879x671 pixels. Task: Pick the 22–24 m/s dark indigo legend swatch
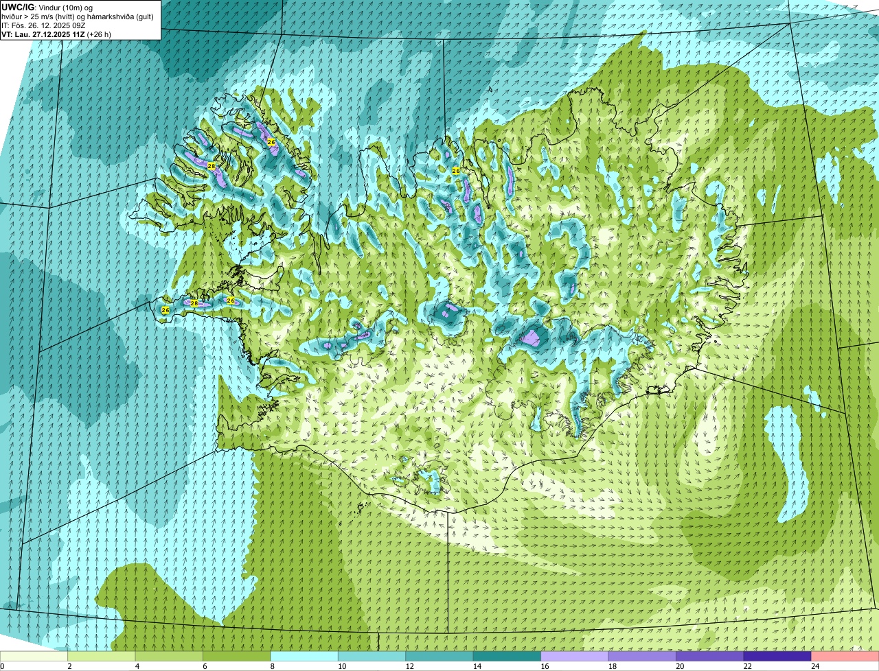point(778,656)
